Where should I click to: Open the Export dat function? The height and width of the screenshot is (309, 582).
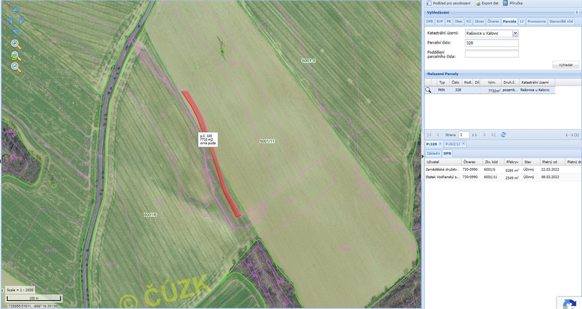487,3
